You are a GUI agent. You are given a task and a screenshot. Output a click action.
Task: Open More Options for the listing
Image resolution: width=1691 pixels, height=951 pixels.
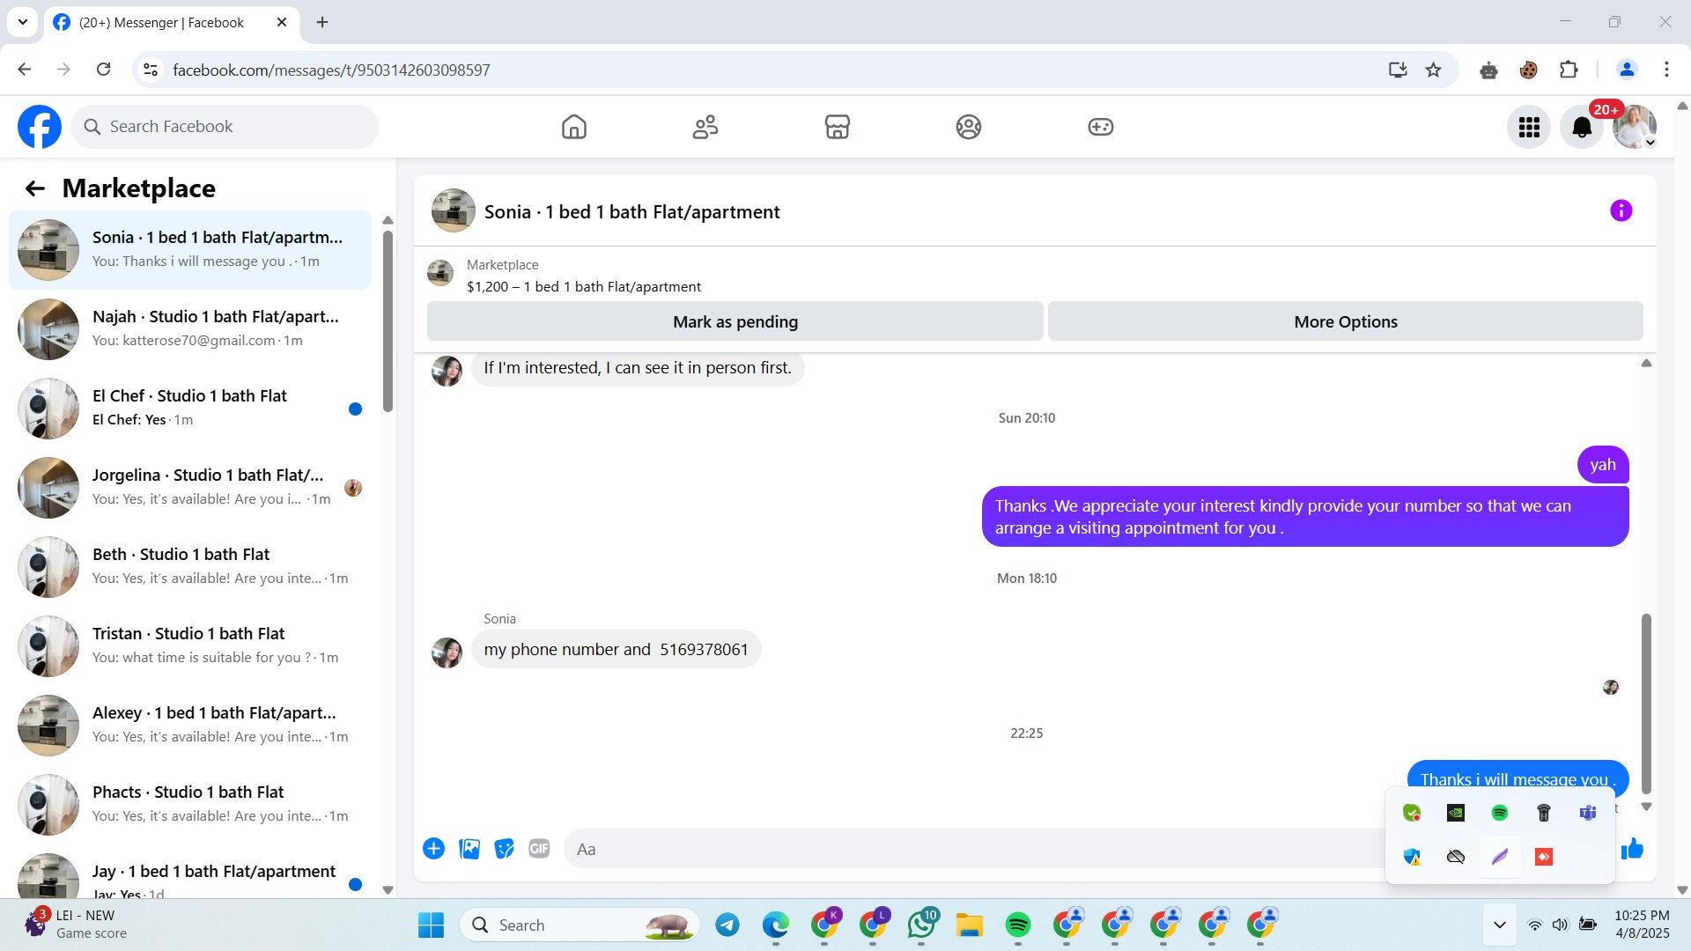(x=1345, y=321)
